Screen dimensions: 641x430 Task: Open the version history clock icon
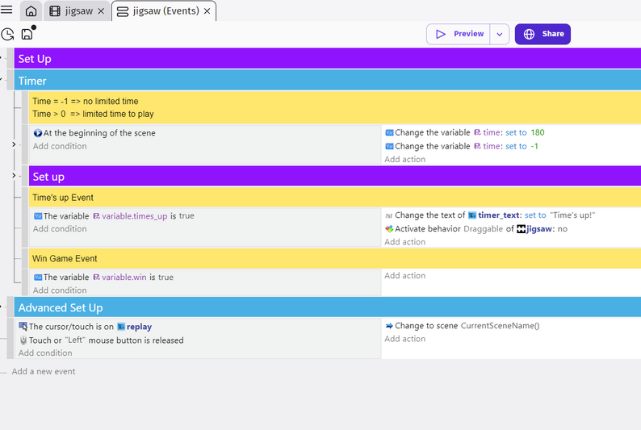tap(7, 35)
